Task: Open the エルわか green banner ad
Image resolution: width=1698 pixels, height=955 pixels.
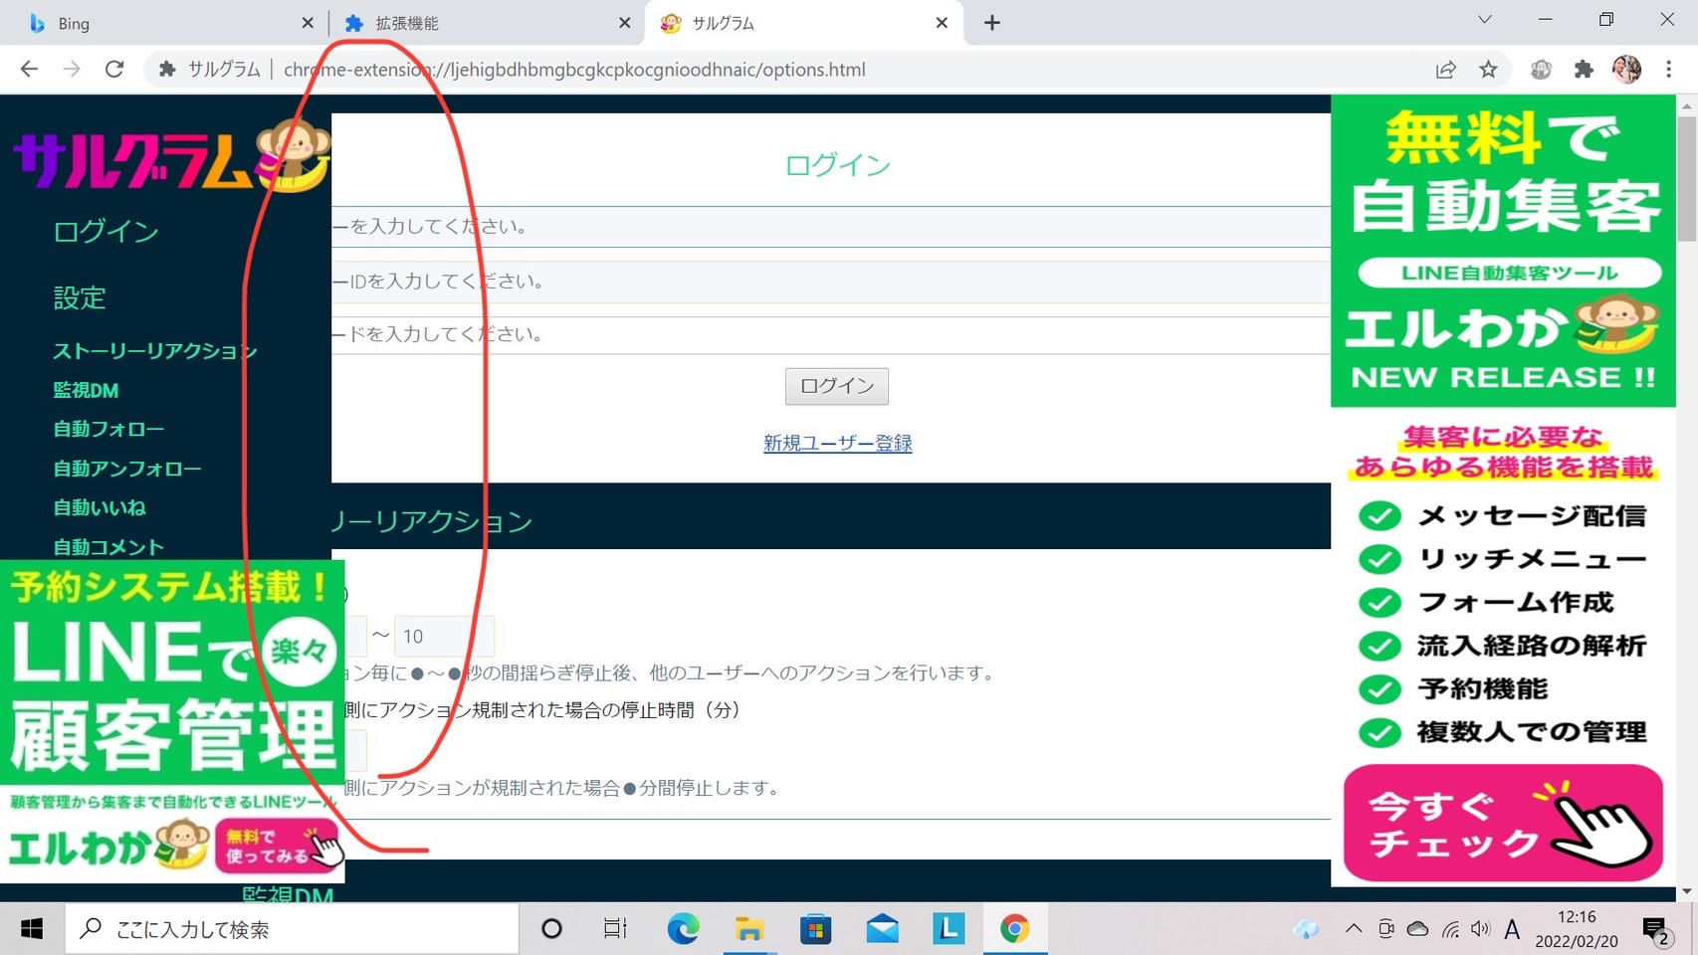Action: point(1503,251)
